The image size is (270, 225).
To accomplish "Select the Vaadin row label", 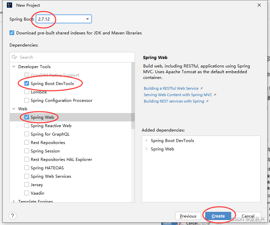I will tap(37, 193).
